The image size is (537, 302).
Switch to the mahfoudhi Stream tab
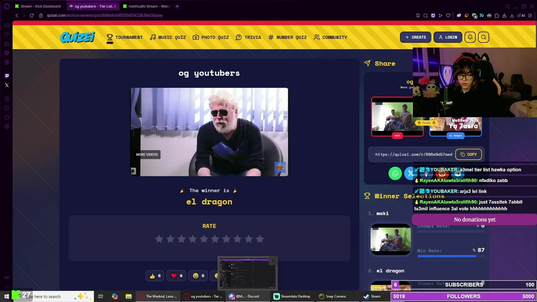(146, 6)
